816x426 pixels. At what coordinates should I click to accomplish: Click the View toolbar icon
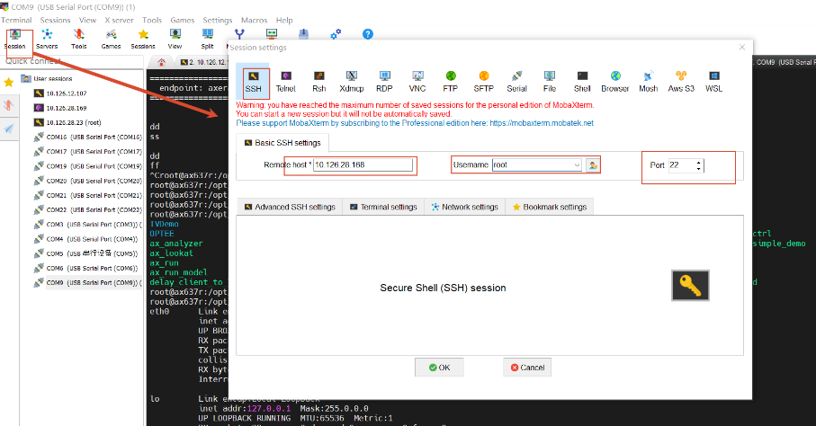(x=175, y=40)
